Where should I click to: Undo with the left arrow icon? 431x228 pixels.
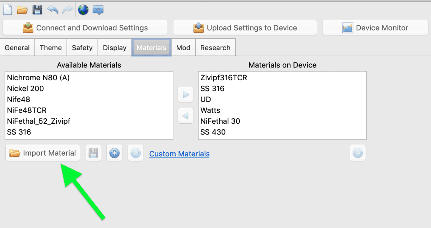pos(53,10)
